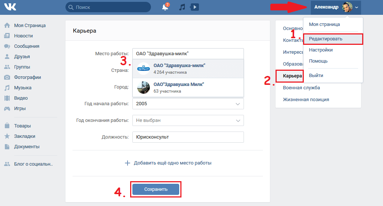Click Александр's profile avatar
Screen dimensions: 383x206
point(347,7)
